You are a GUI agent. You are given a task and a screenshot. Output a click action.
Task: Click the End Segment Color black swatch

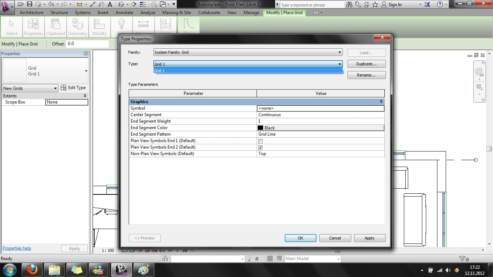point(260,128)
